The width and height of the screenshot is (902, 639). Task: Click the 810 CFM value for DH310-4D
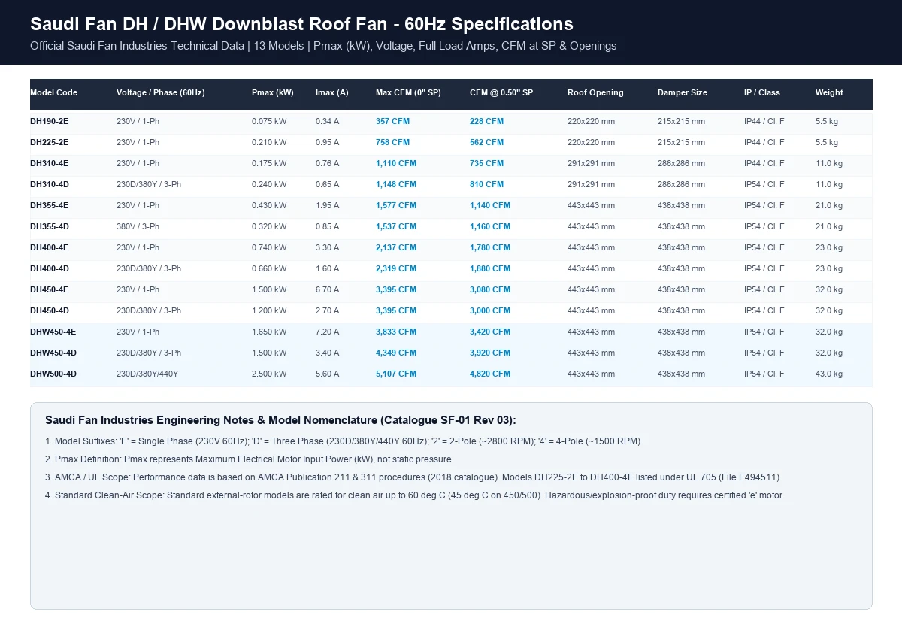pos(486,184)
